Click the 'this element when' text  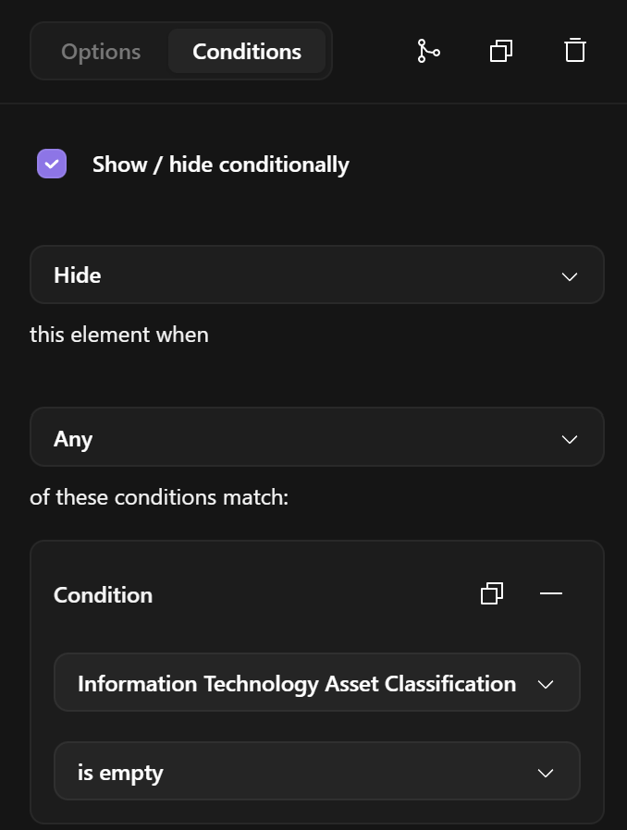(119, 334)
